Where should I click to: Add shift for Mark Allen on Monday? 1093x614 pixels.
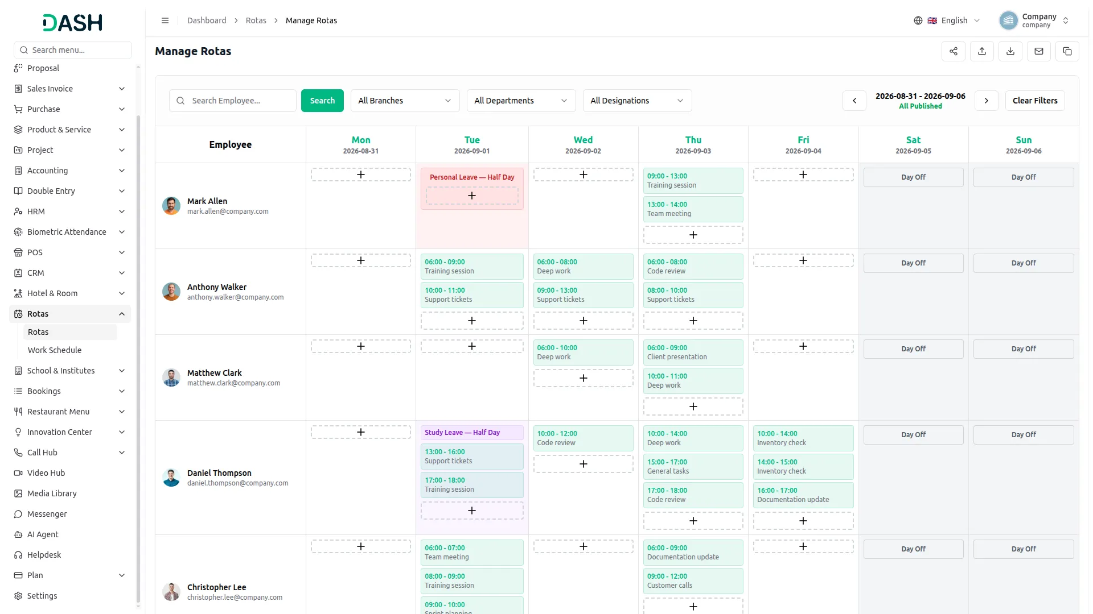tap(361, 175)
